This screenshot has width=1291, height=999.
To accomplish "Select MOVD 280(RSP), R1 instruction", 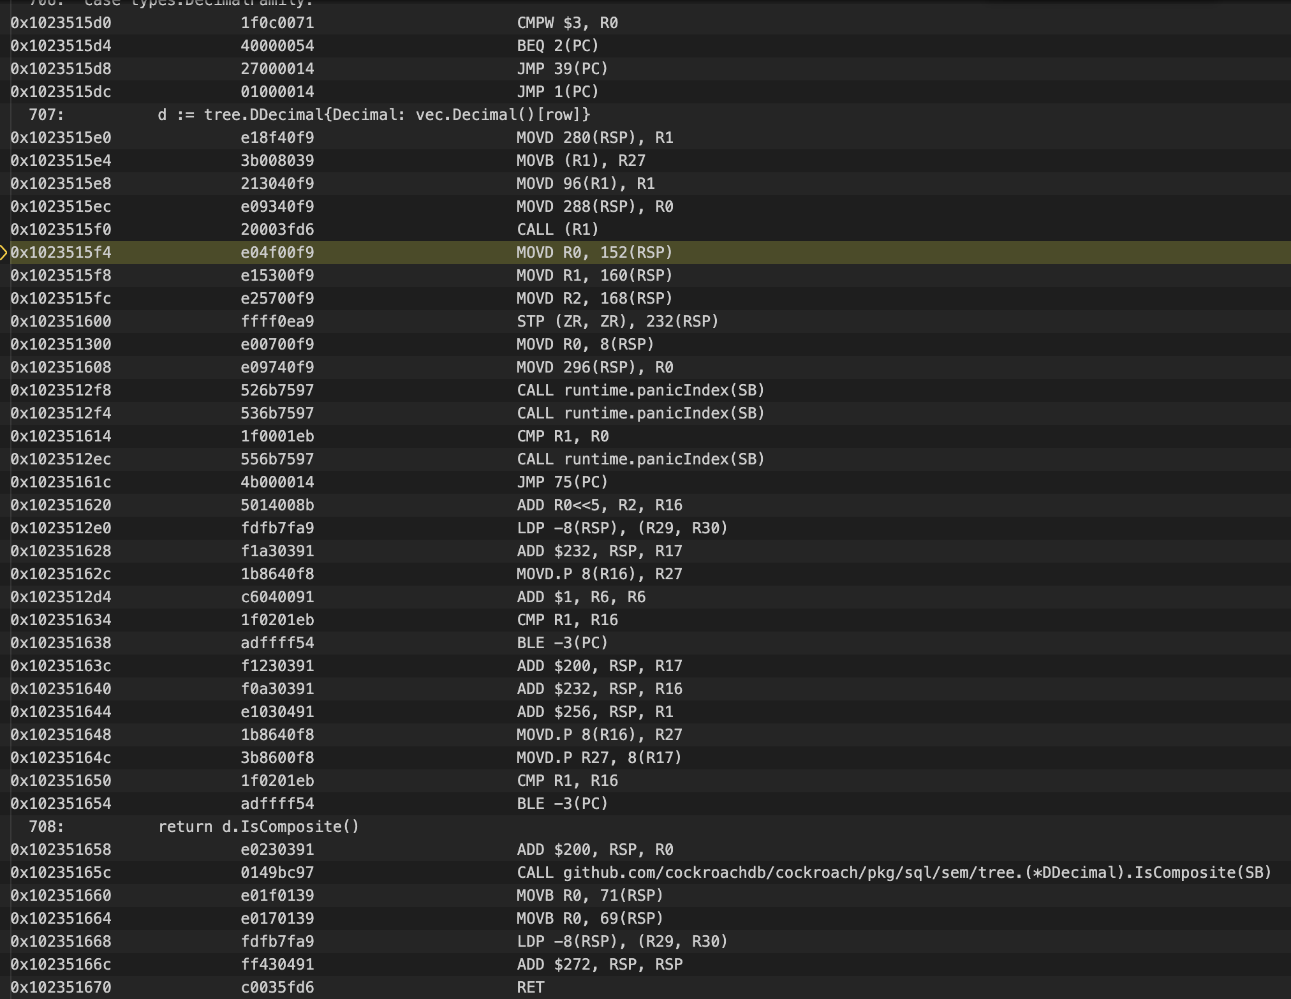I will [594, 138].
